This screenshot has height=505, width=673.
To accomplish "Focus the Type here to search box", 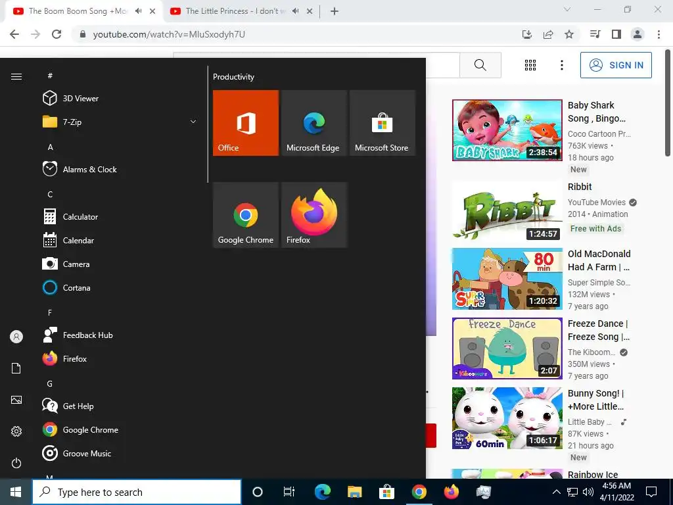I will (x=137, y=492).
